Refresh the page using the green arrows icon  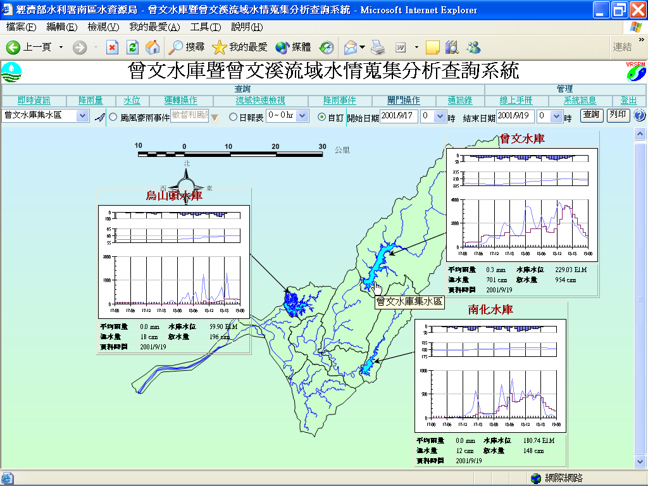[x=132, y=47]
